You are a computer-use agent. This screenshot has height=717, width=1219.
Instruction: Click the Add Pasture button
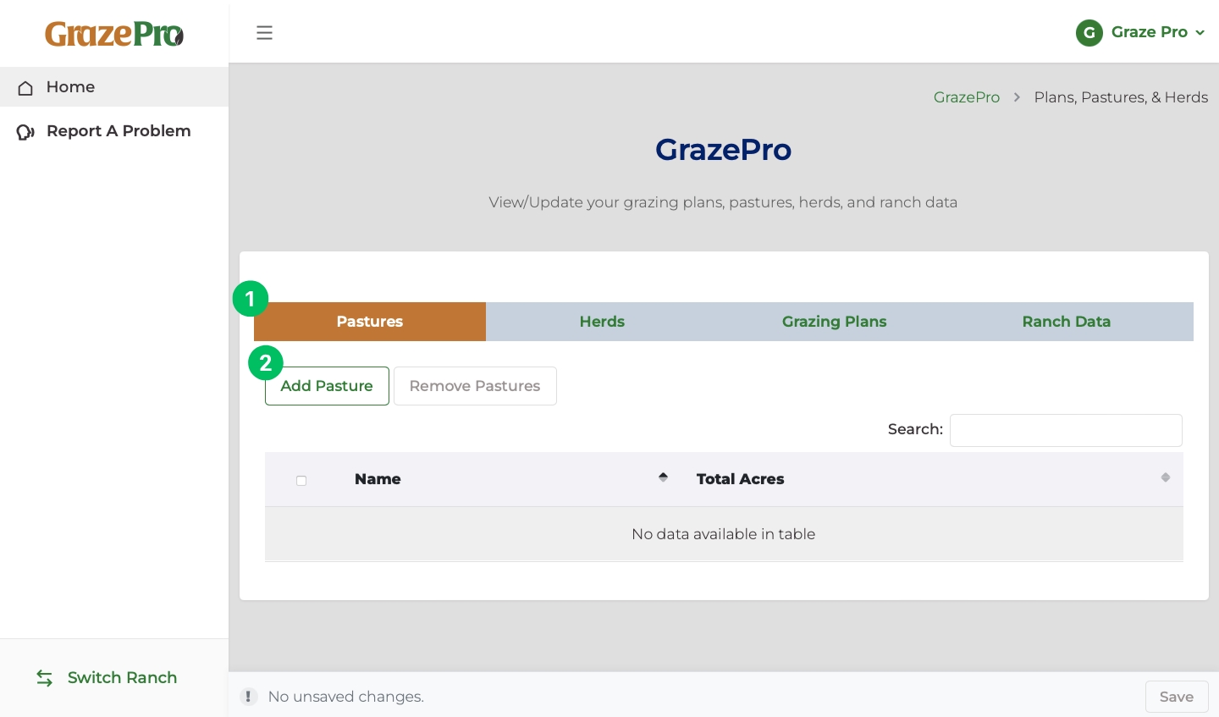(327, 386)
